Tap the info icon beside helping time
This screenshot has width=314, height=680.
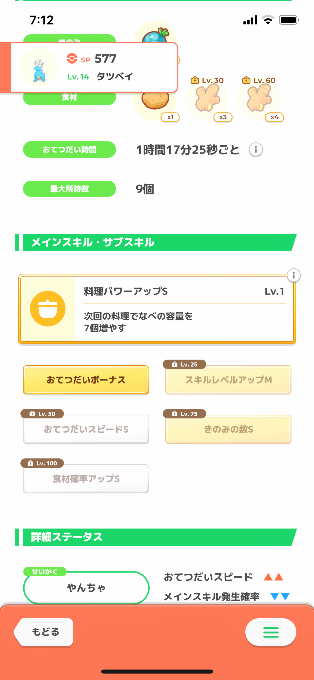255,150
